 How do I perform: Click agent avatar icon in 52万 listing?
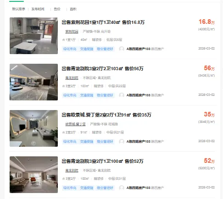(122, 188)
